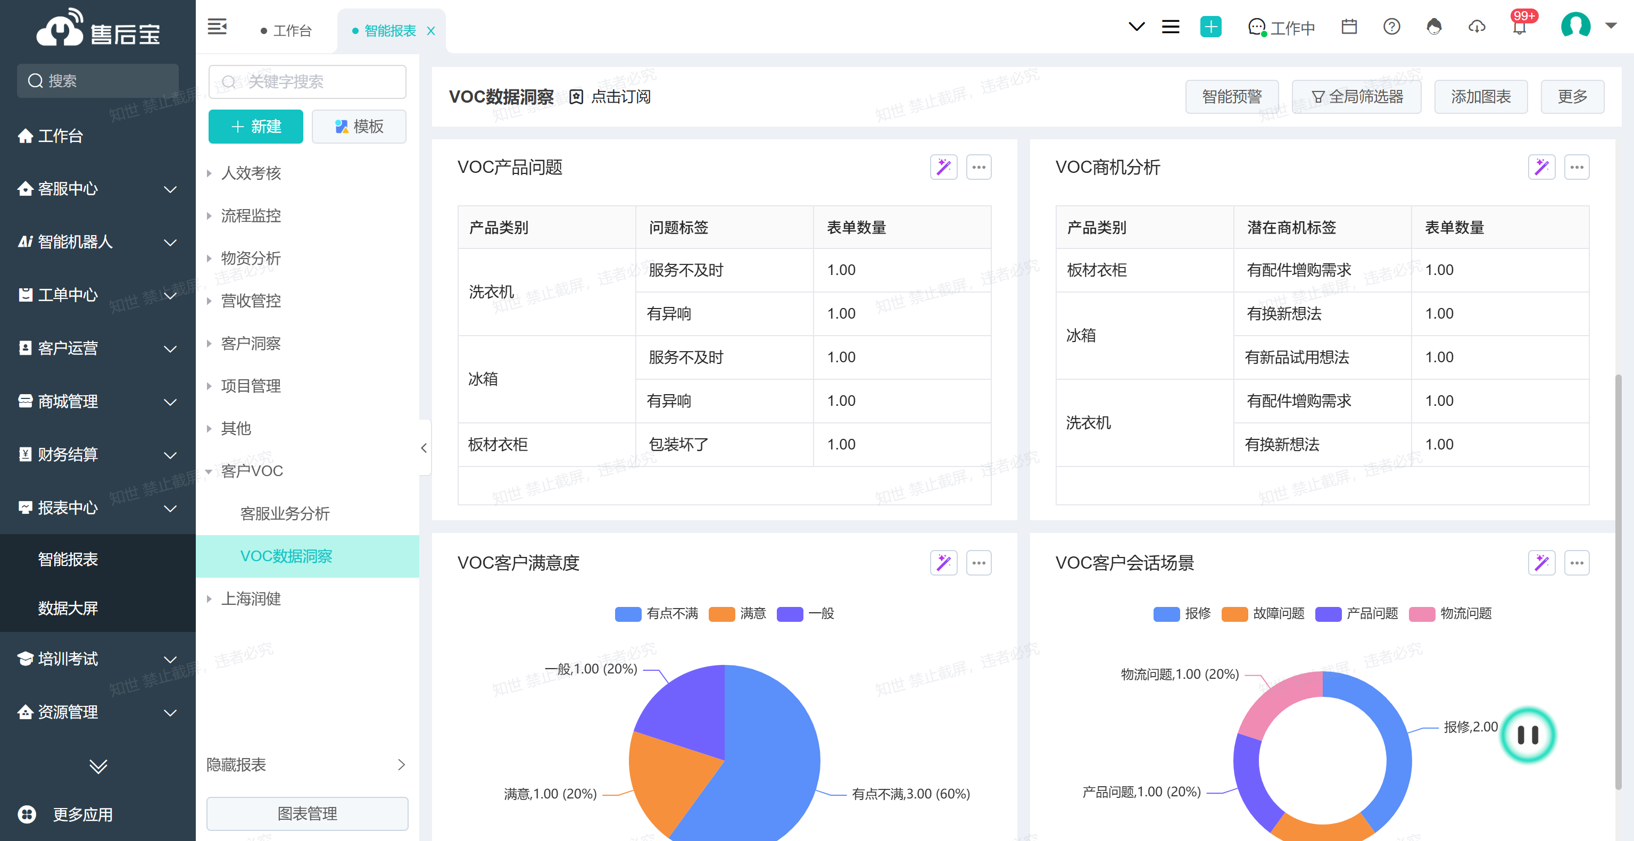
Task: Open the more options icon on VOC产品问题
Action: pos(979,167)
